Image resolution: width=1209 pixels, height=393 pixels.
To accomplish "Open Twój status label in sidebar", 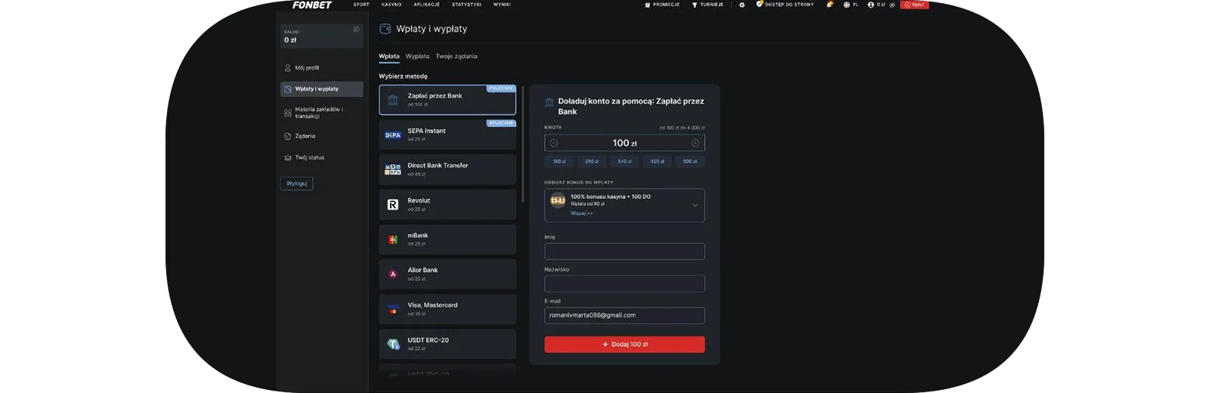I will pyautogui.click(x=310, y=158).
